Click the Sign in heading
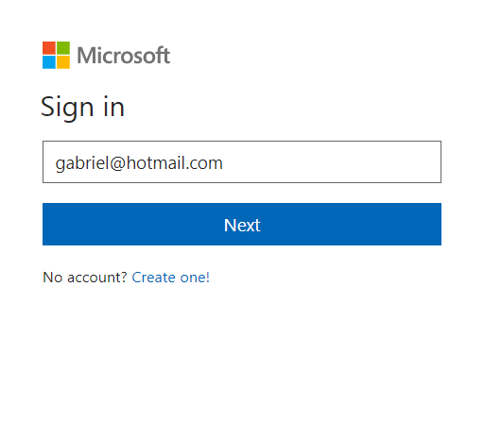The image size is (484, 422). coord(83,108)
